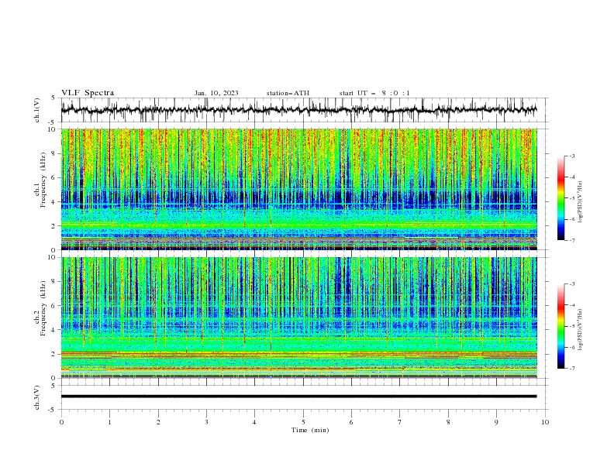Click time axis tick label "3"
The width and height of the screenshot is (614, 474).
click(x=206, y=422)
